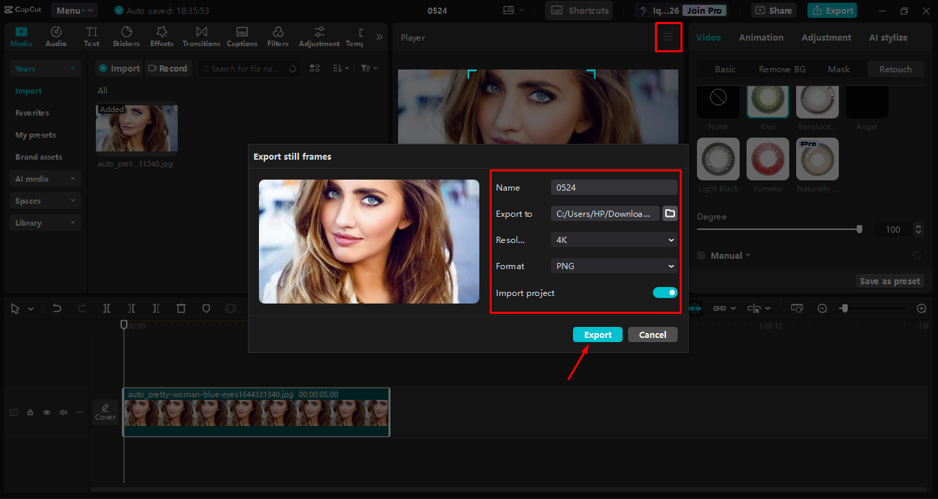The height and width of the screenshot is (499, 938).
Task: Select the Yumeko lens preset thumbnail
Action: click(x=767, y=159)
